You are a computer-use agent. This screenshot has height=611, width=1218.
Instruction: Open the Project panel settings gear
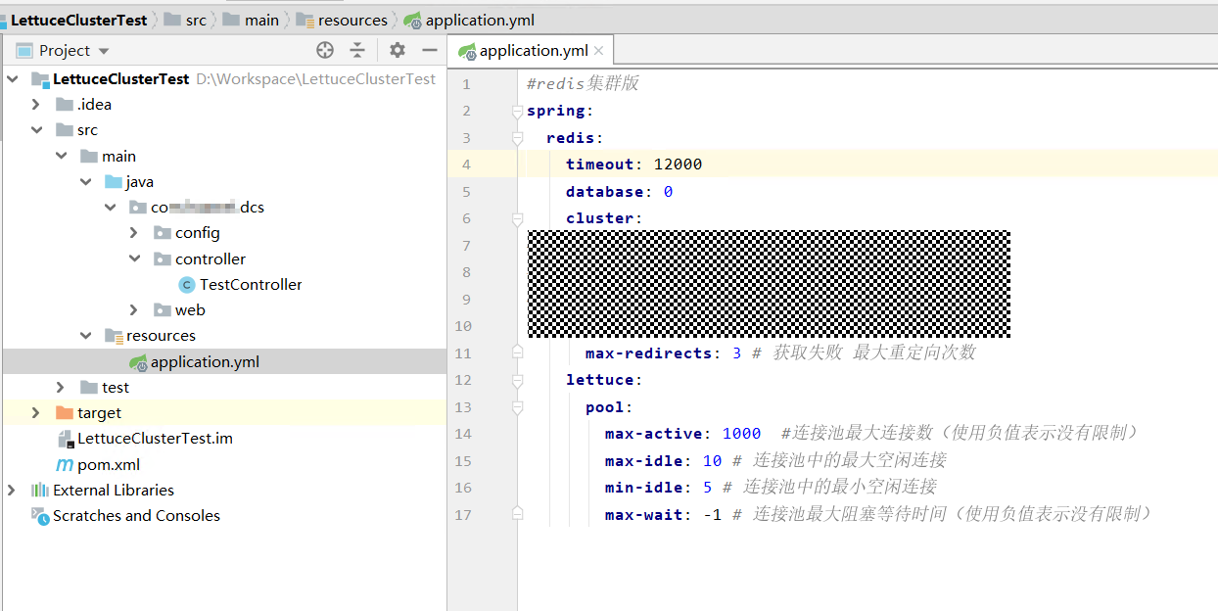click(397, 50)
